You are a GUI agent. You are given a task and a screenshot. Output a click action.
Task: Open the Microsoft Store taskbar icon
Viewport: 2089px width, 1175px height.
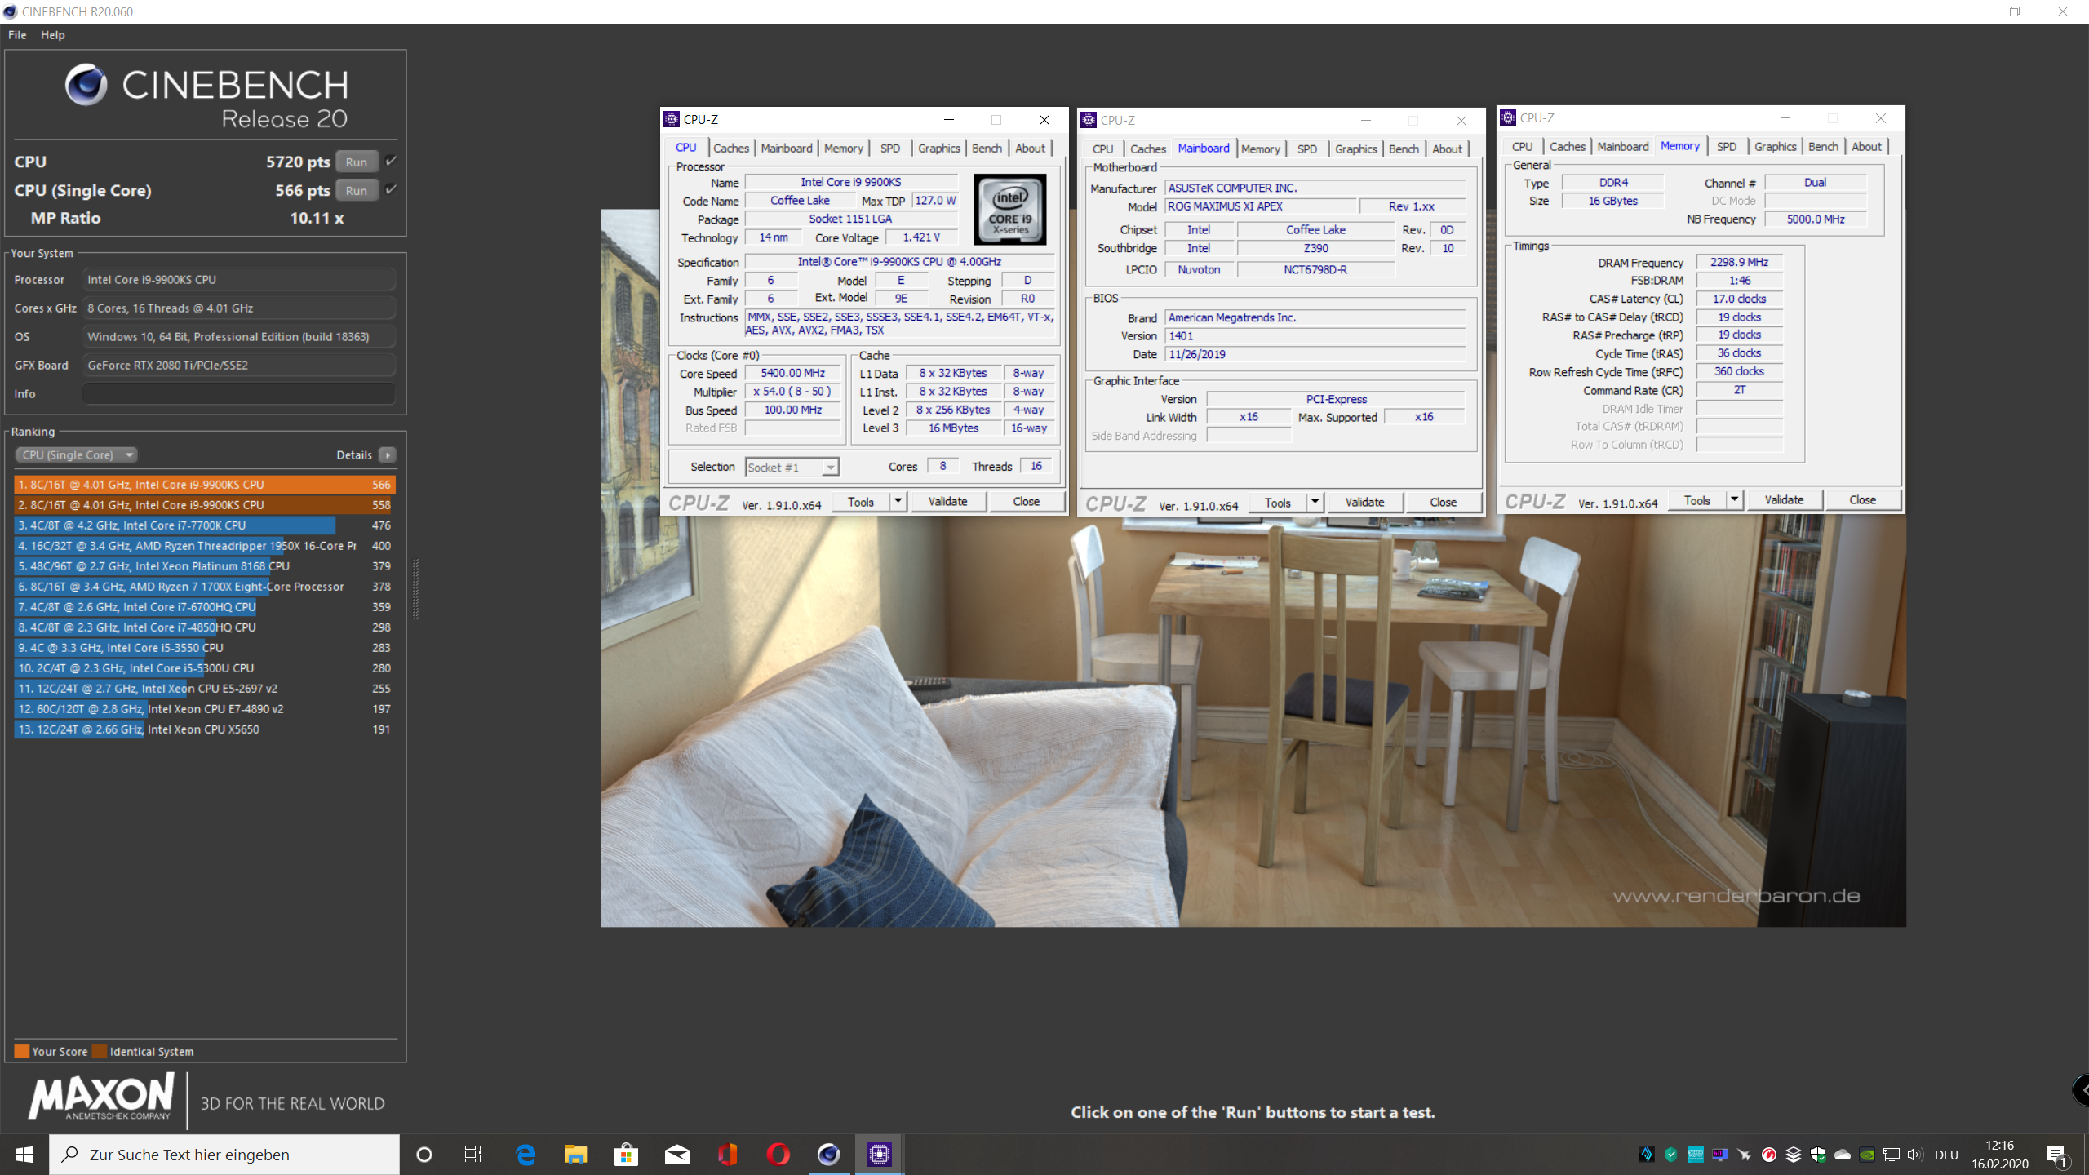pyautogui.click(x=626, y=1154)
